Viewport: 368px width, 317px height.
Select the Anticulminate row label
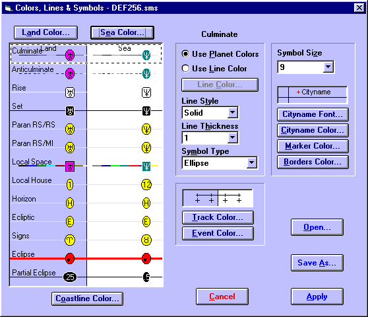coord(32,69)
